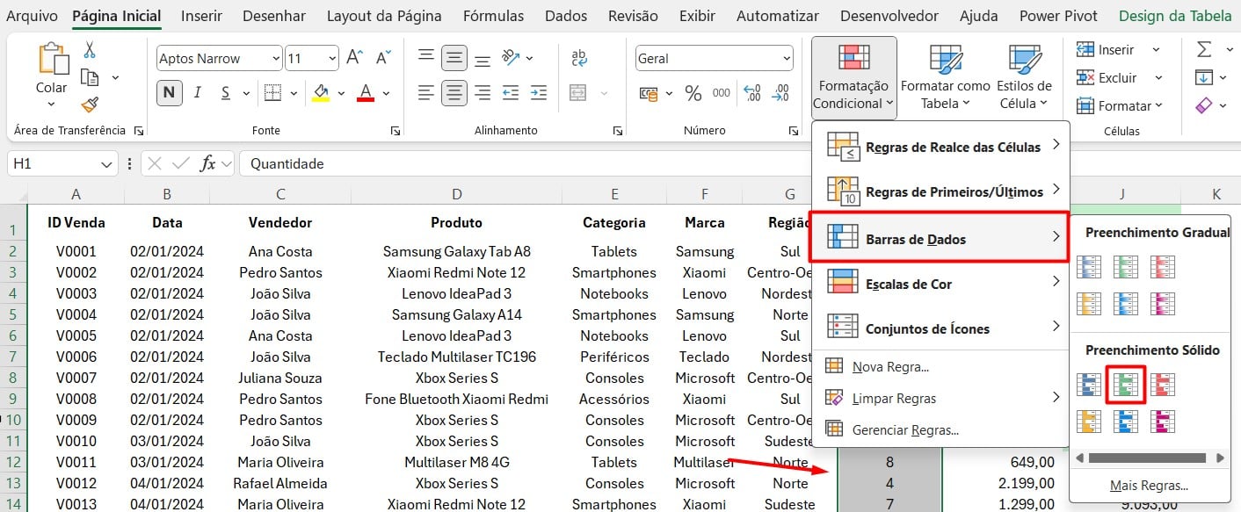Toggle bold with the N button
The height and width of the screenshot is (512, 1241).
click(x=169, y=92)
